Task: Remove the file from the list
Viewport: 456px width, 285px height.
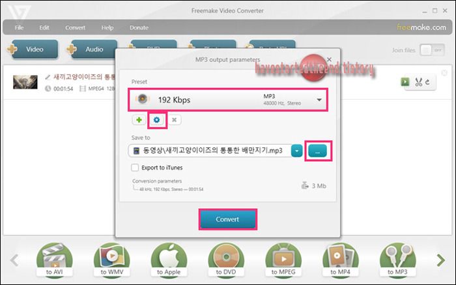Action: pos(444,73)
